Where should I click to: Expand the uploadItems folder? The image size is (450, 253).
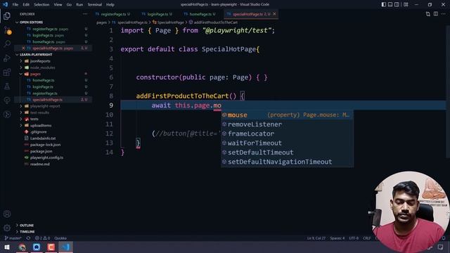point(20,125)
